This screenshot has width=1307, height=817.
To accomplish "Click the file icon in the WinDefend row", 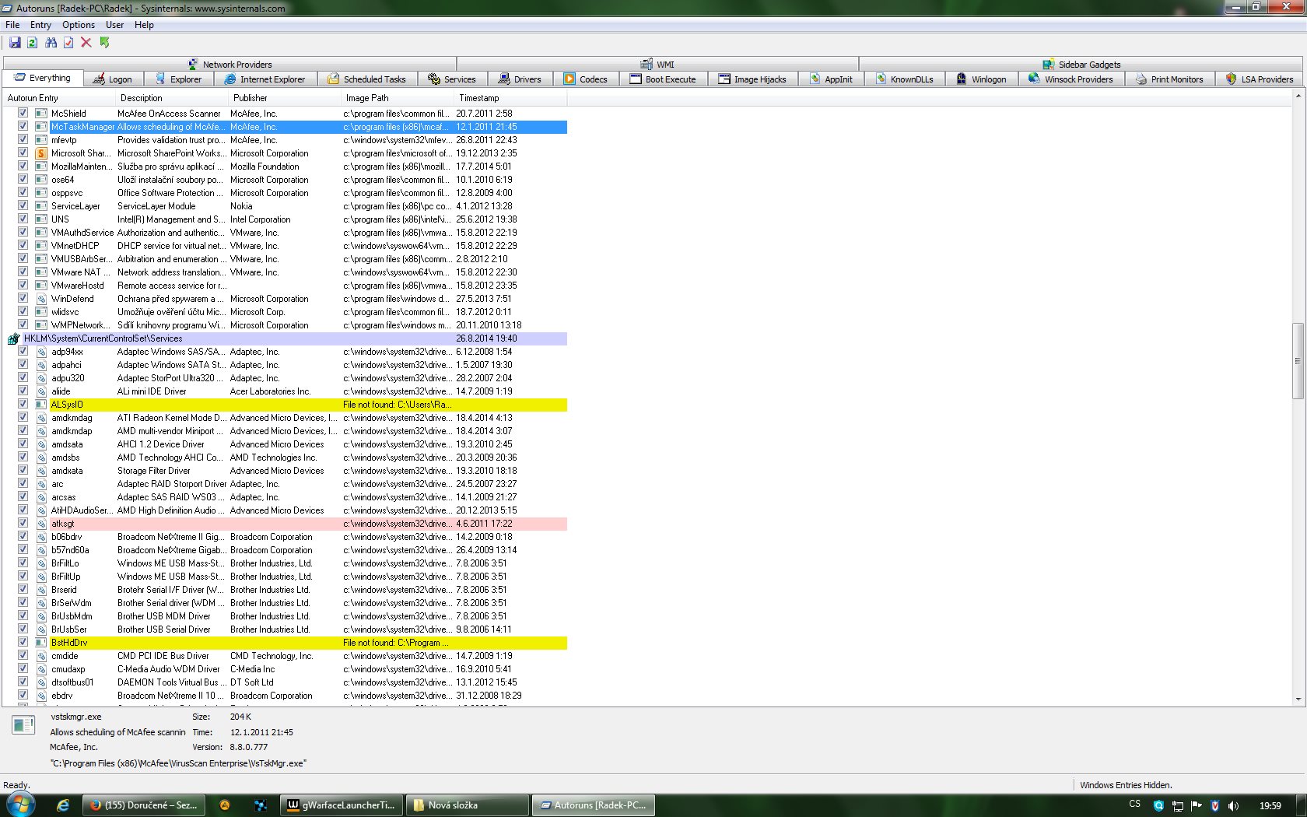I will pos(42,299).
